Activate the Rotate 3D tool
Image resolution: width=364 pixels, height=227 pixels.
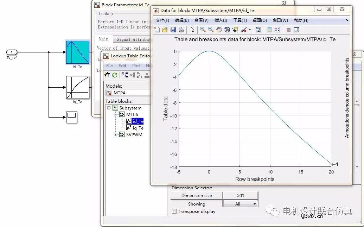[227, 30]
